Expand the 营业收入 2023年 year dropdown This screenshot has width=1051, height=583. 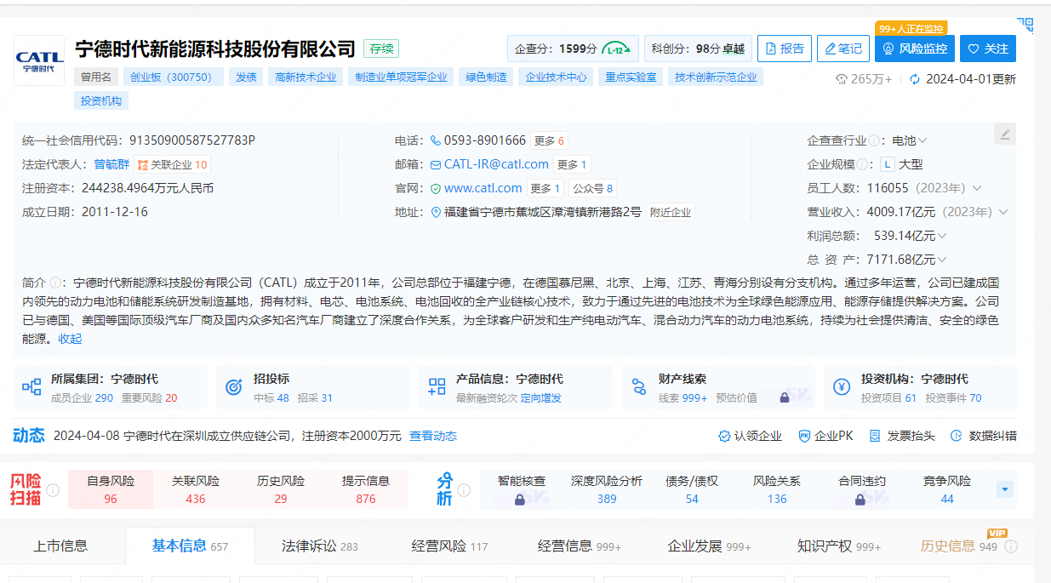(1003, 212)
